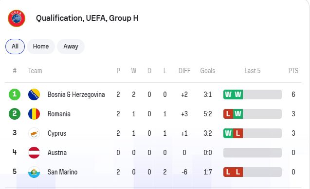
Task: Open the San Marino team name
Action: click(x=62, y=172)
